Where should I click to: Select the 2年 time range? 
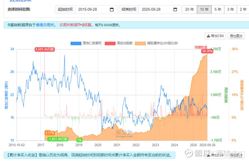tap(243, 10)
